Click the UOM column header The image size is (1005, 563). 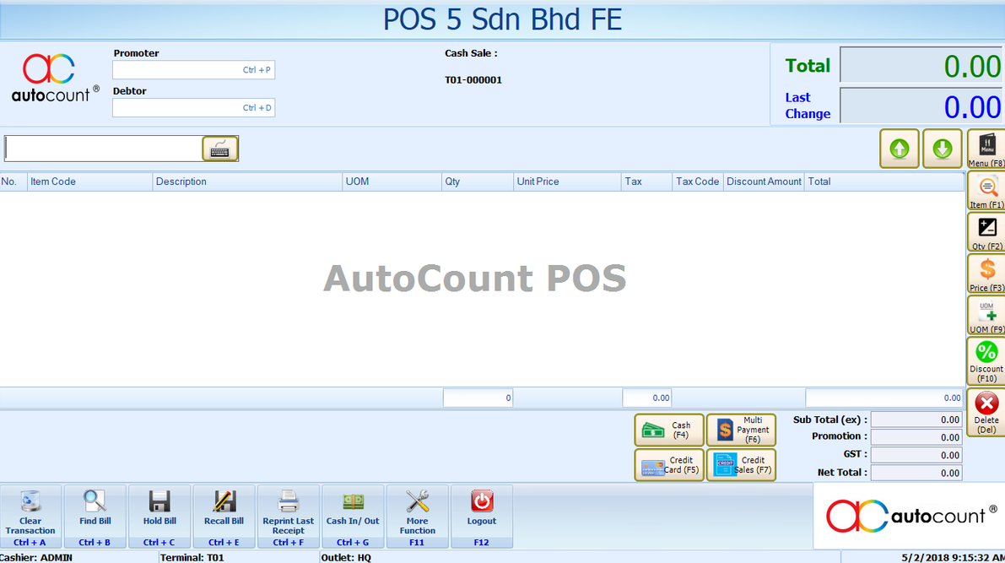tap(392, 181)
